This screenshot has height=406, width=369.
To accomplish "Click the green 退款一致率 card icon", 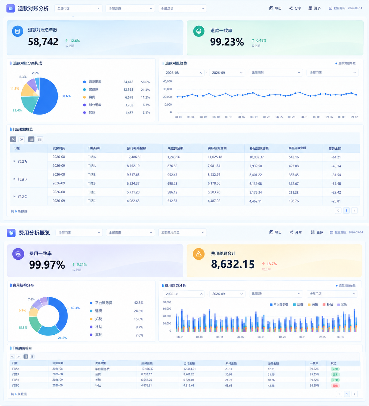I will (199, 31).
